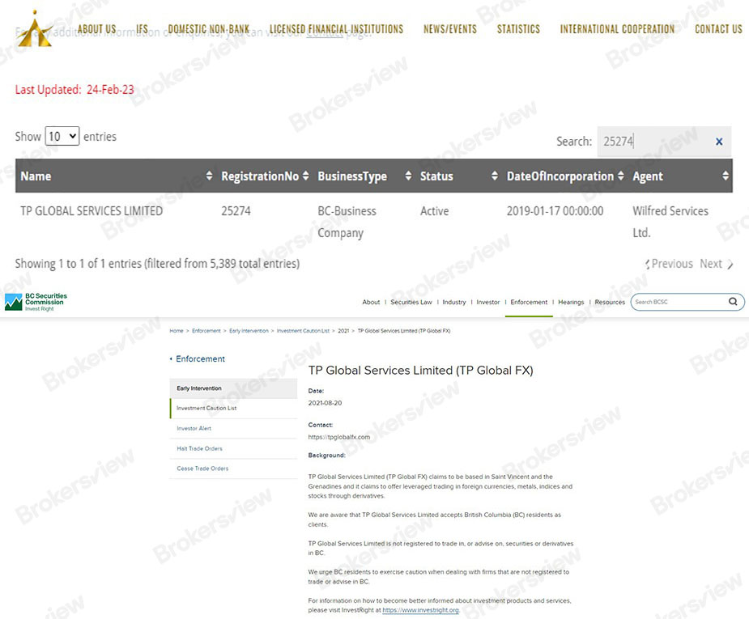
Task: Open the ABOUT US menu
Action: [x=96, y=29]
